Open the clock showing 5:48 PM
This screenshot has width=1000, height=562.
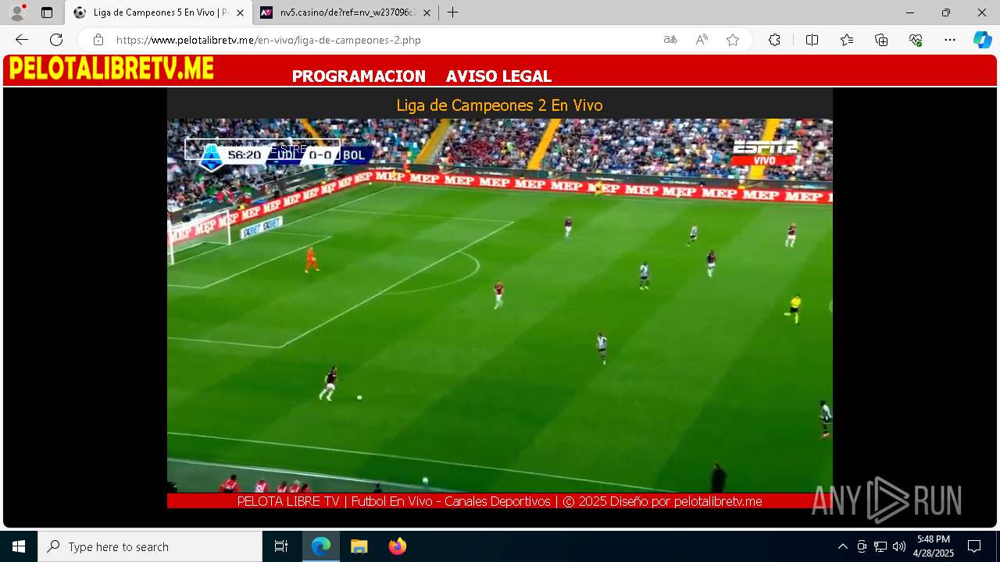[934, 546]
